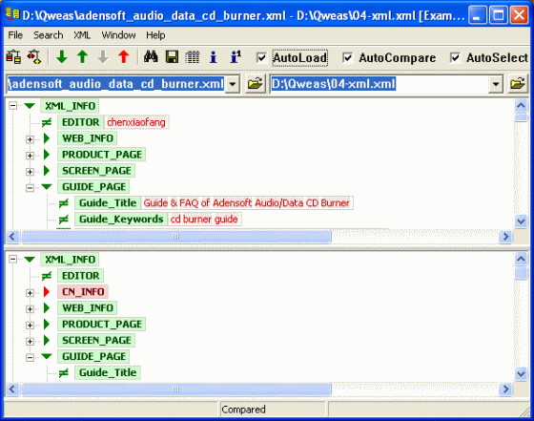Browse for right file with folder icon

[517, 83]
